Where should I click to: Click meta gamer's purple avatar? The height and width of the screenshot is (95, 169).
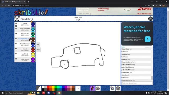click(33, 60)
